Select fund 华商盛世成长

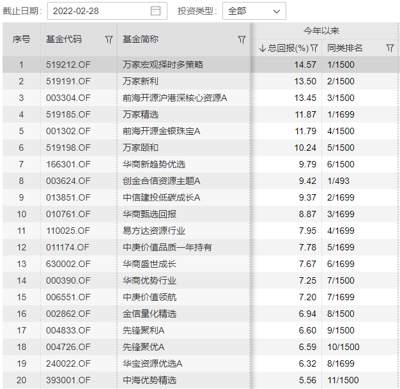(x=150, y=264)
